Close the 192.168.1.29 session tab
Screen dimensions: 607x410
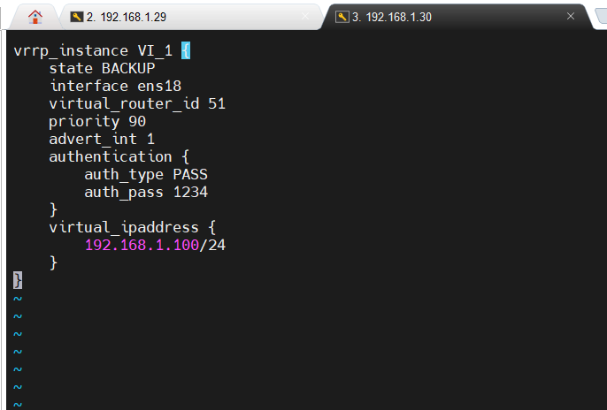point(305,17)
